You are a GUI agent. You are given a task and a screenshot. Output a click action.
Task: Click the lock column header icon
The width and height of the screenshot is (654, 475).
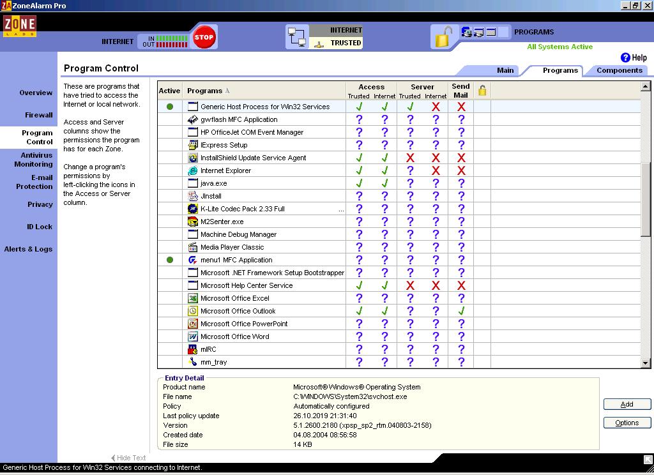point(482,91)
